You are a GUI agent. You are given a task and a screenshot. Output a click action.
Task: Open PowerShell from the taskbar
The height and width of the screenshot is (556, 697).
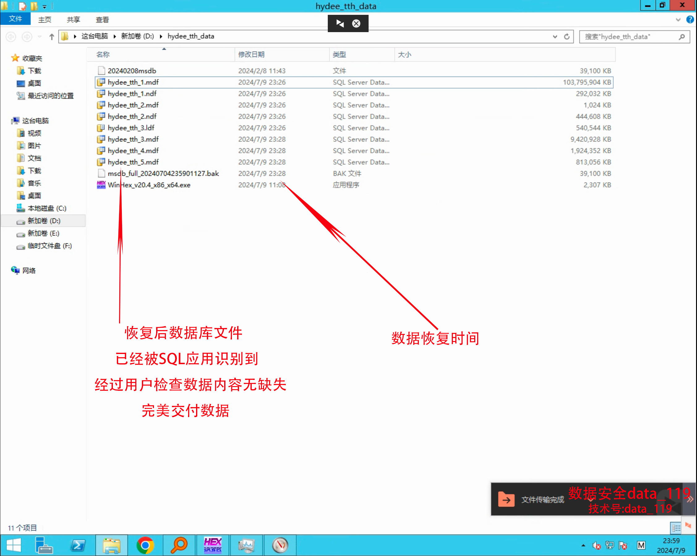(78, 545)
